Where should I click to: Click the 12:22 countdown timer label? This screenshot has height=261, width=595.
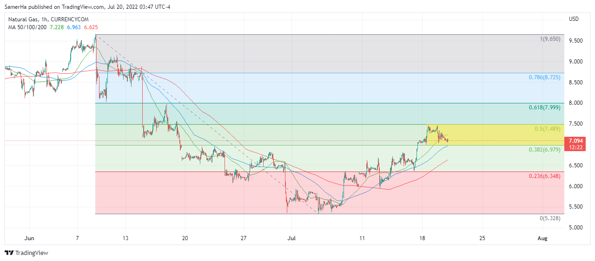(575, 147)
